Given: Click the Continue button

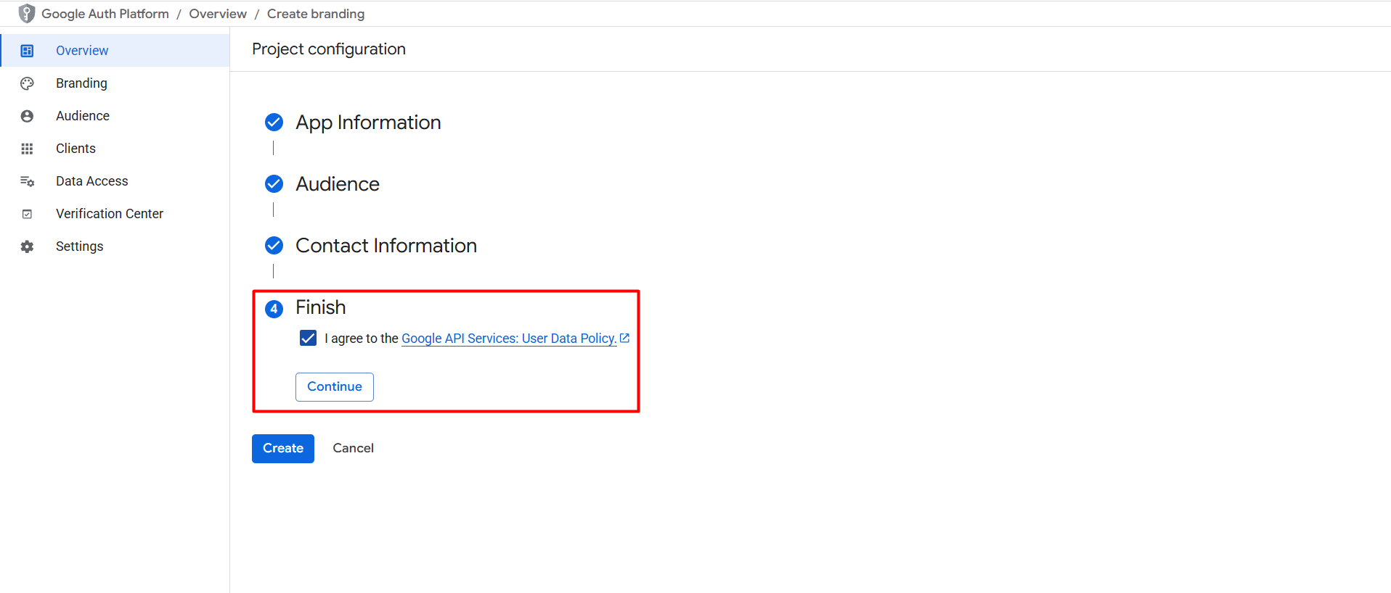Looking at the screenshot, I should 335,387.
